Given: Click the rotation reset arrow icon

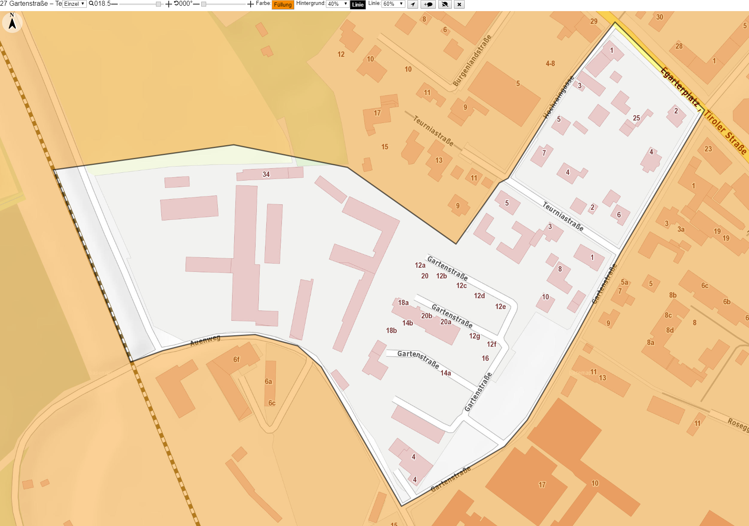Looking at the screenshot, I should [x=176, y=4].
